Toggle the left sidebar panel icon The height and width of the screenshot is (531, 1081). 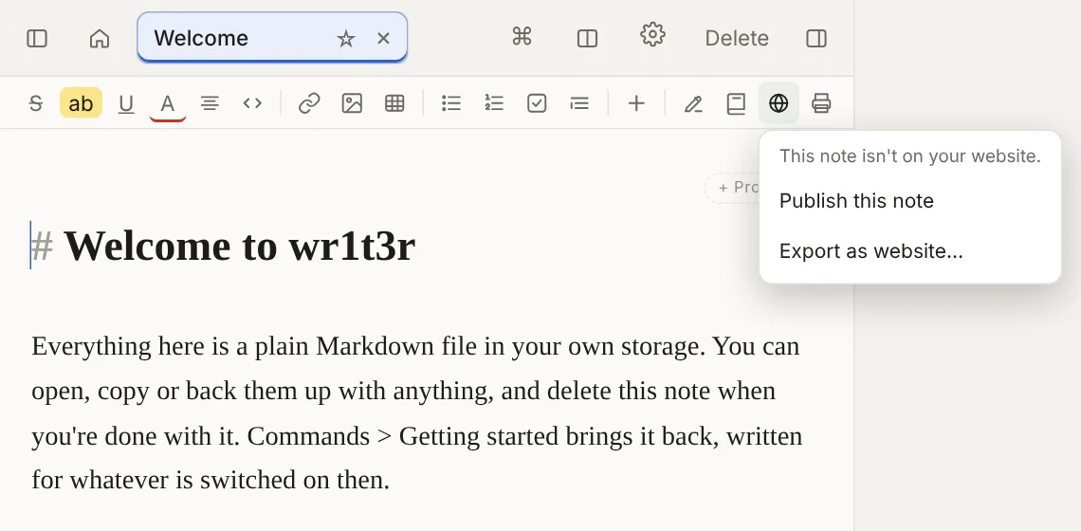tap(37, 38)
